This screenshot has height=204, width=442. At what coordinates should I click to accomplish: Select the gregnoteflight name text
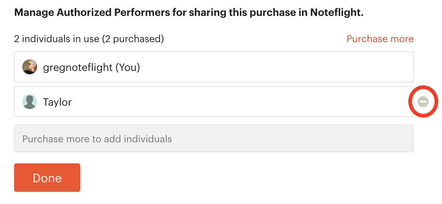click(x=77, y=68)
